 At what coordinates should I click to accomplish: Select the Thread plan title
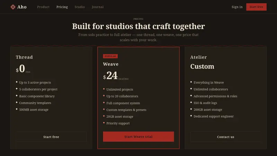tap(24, 57)
